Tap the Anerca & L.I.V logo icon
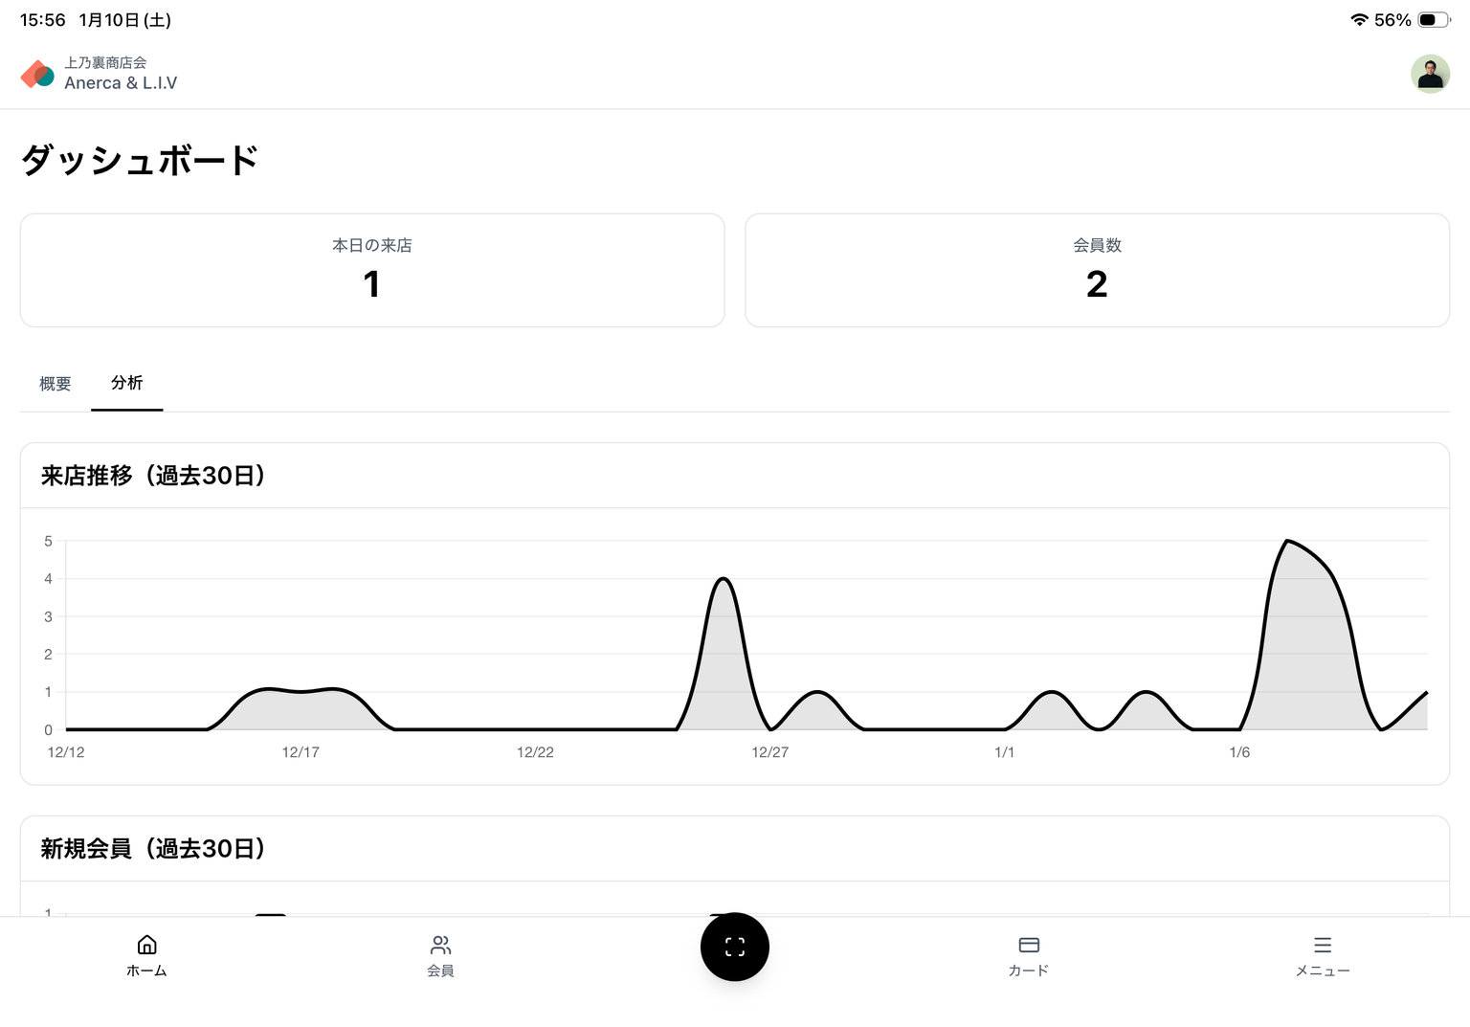Viewport: 1470px width, 1027px height. (37, 74)
